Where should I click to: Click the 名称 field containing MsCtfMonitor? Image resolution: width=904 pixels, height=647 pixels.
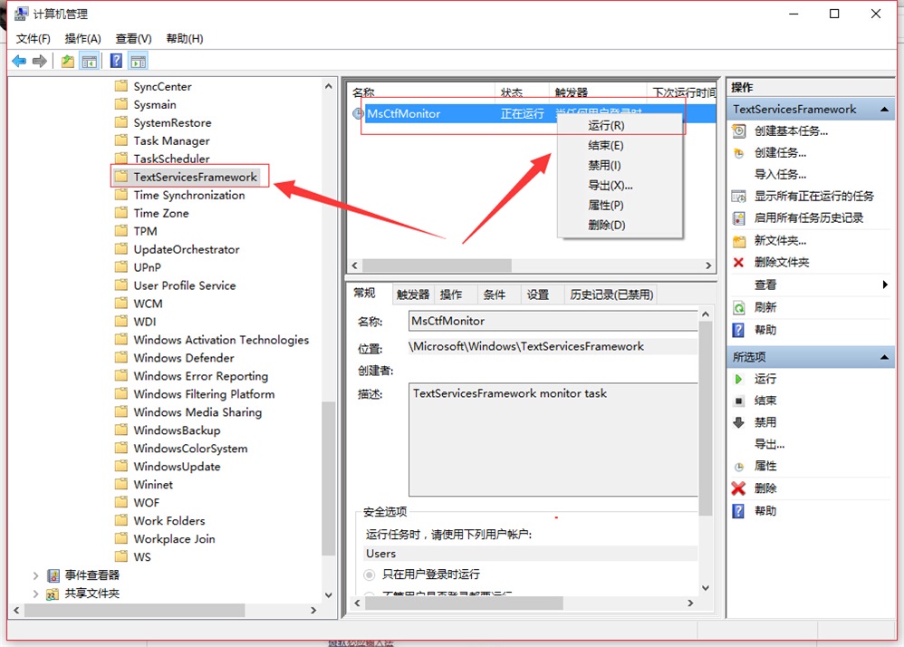click(x=553, y=321)
